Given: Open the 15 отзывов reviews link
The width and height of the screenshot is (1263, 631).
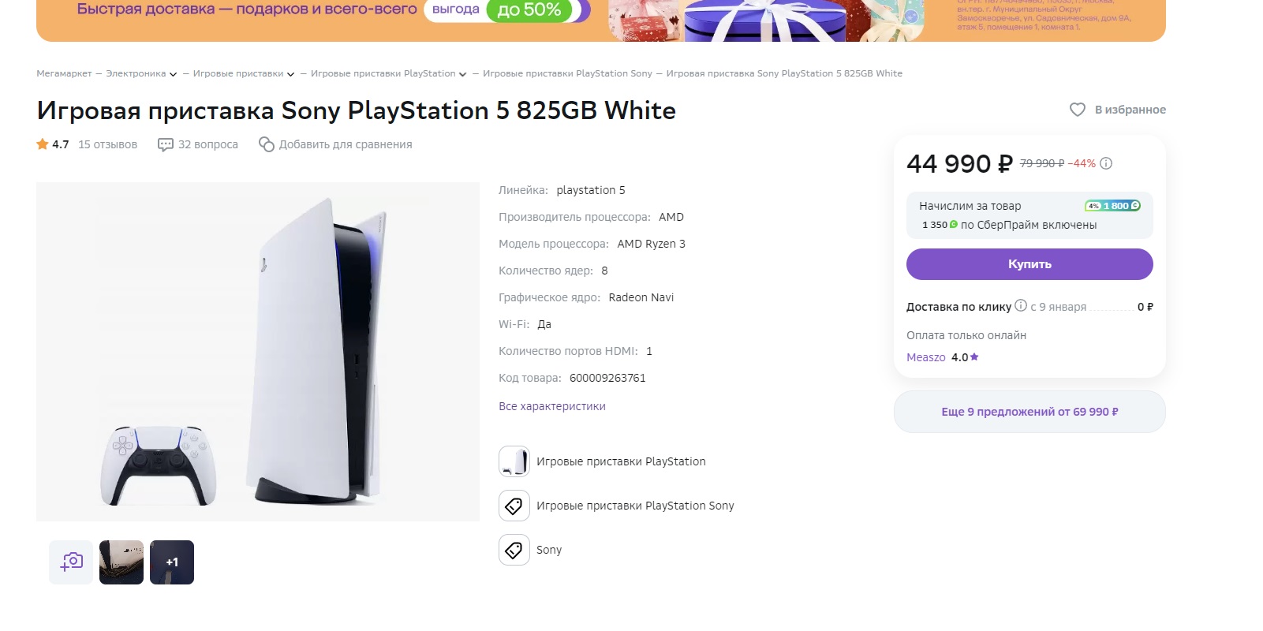Looking at the screenshot, I should point(107,144).
